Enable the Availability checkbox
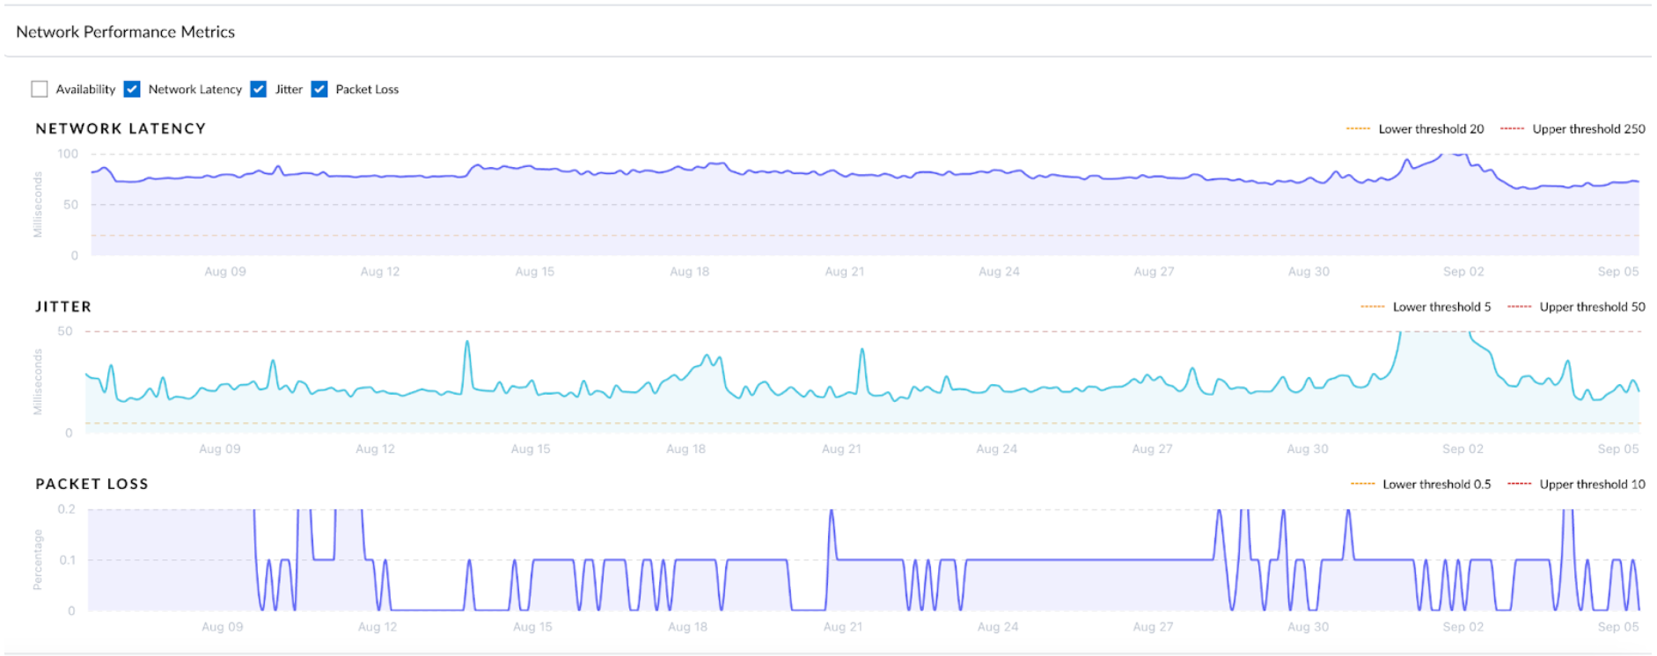Screen dimensions: 1657x656 coord(40,89)
